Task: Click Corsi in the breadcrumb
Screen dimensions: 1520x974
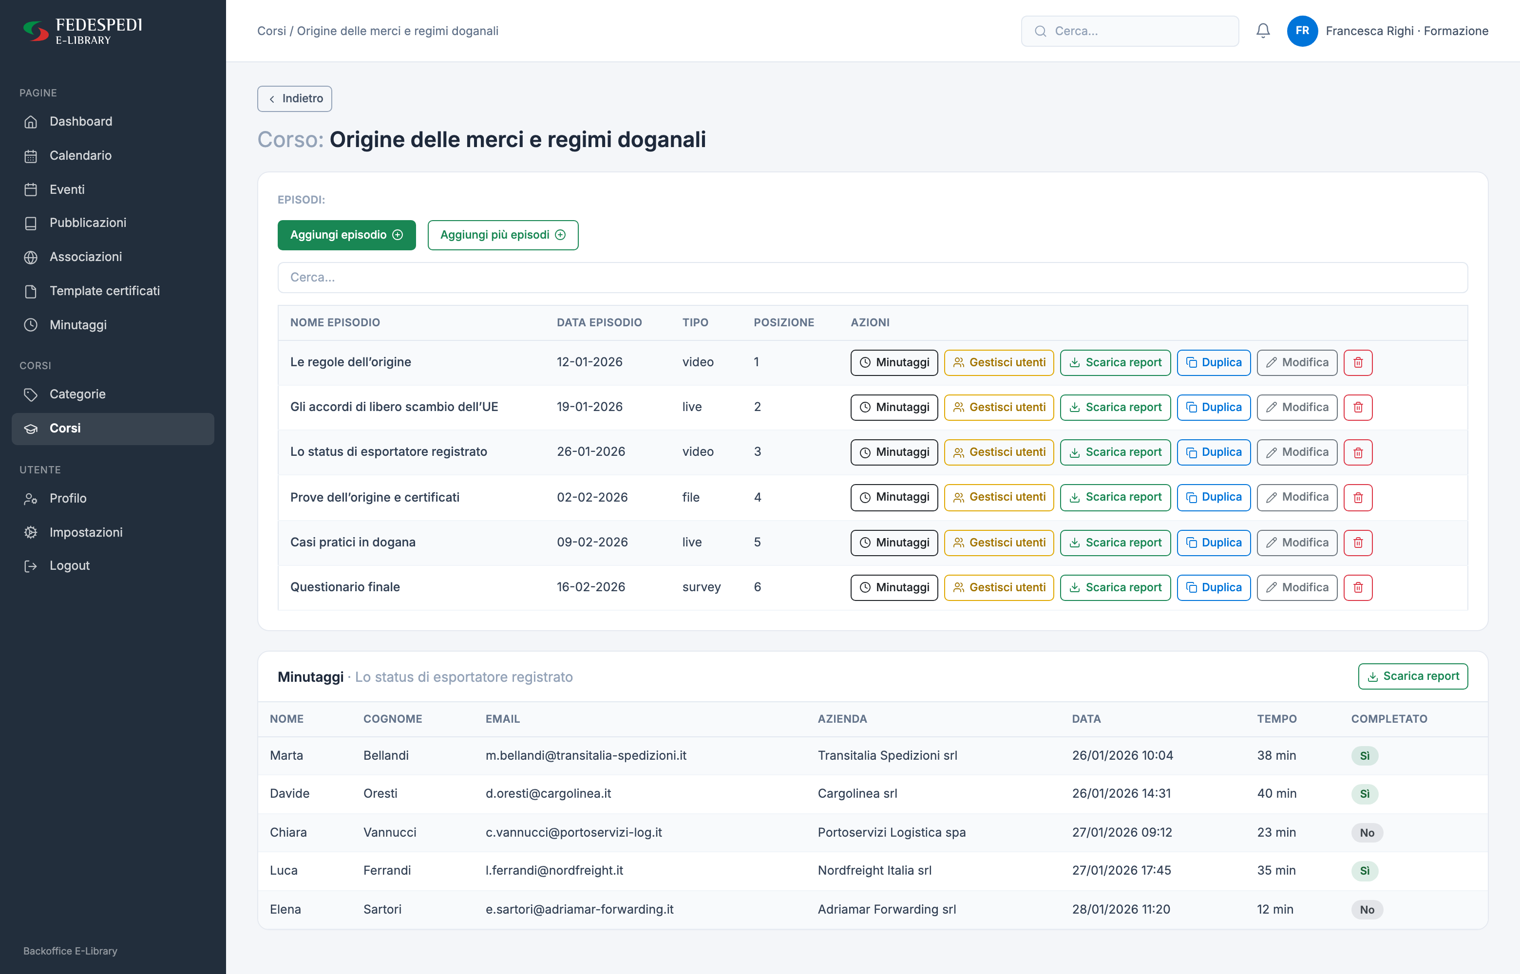Action: tap(271, 31)
